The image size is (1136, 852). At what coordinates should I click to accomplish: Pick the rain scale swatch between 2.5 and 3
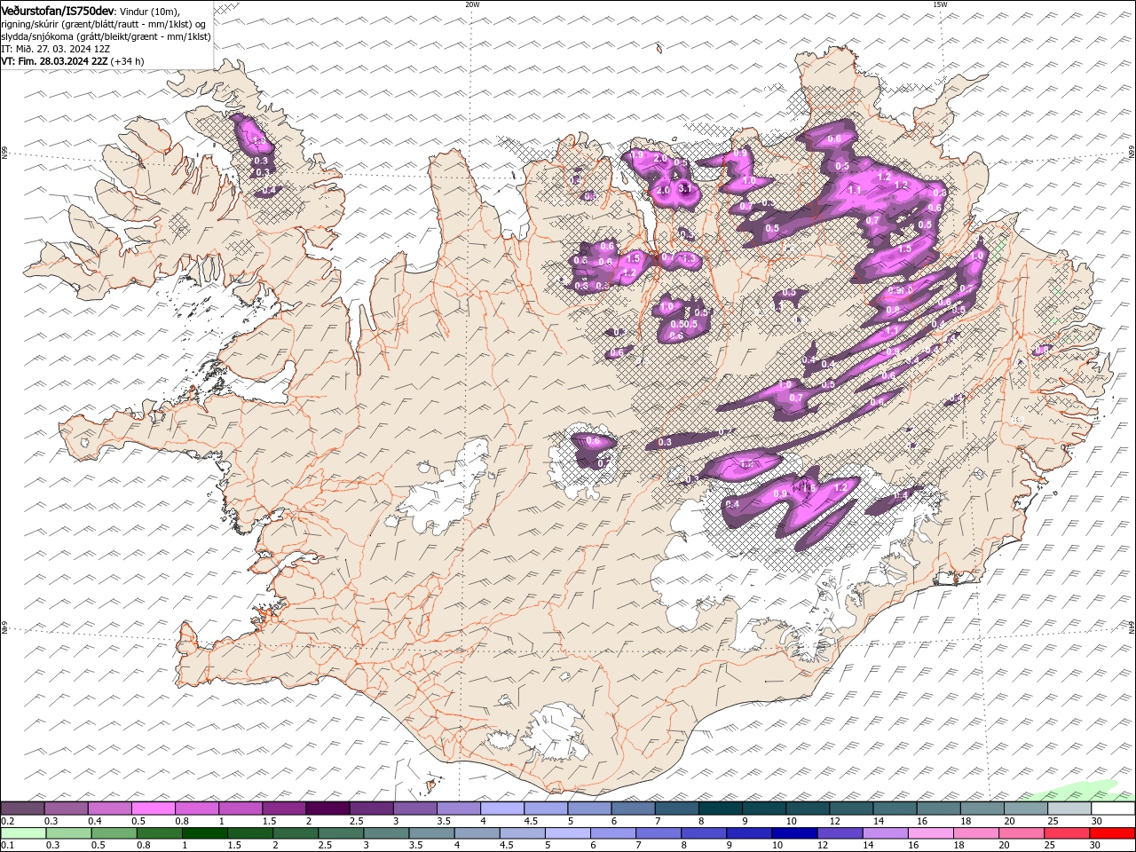[341, 833]
